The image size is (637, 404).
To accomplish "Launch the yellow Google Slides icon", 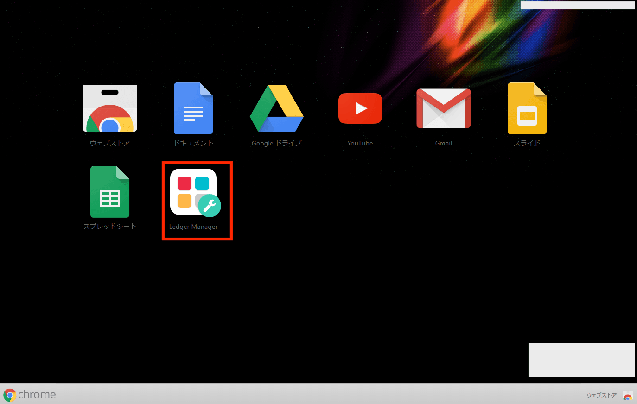I will click(527, 108).
